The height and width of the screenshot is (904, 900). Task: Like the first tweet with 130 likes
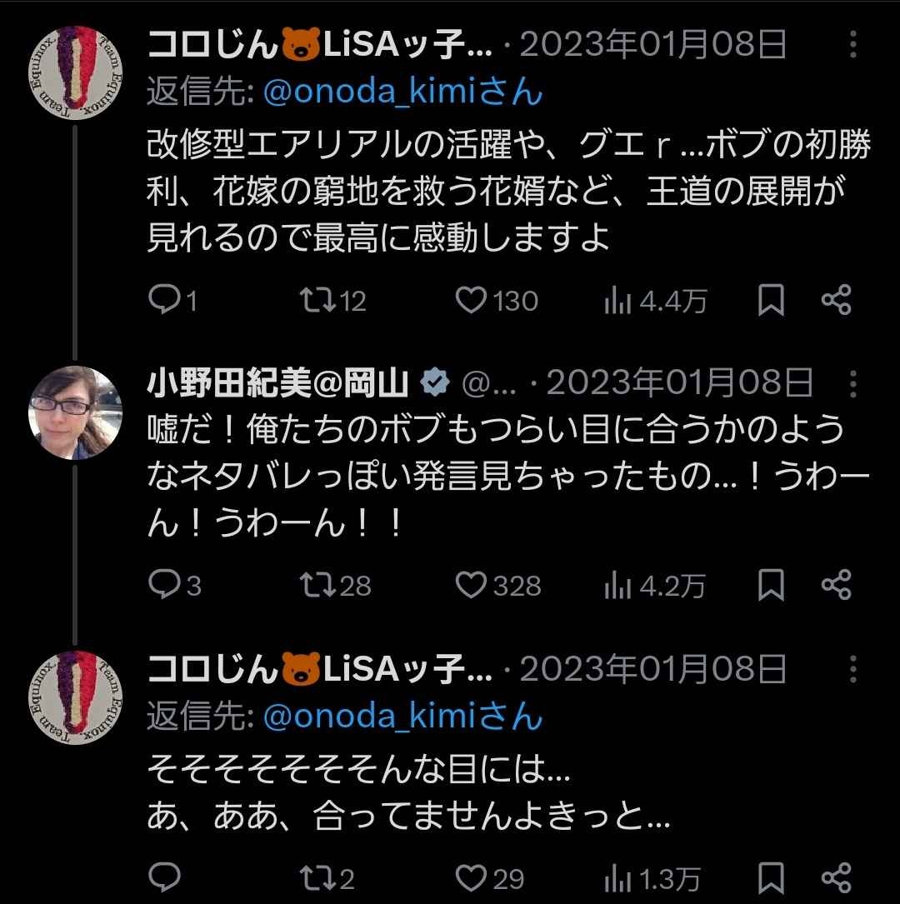click(x=472, y=300)
